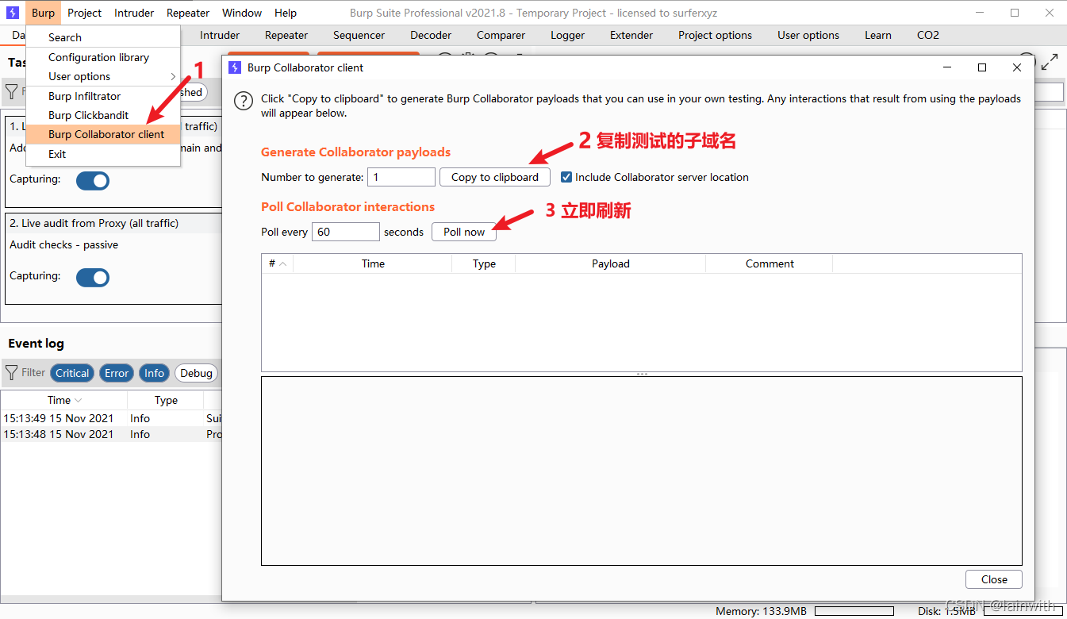Select event log row 15:13:49 15 Nov 2021
Viewport: 1067px width, 619px height.
pos(111,418)
